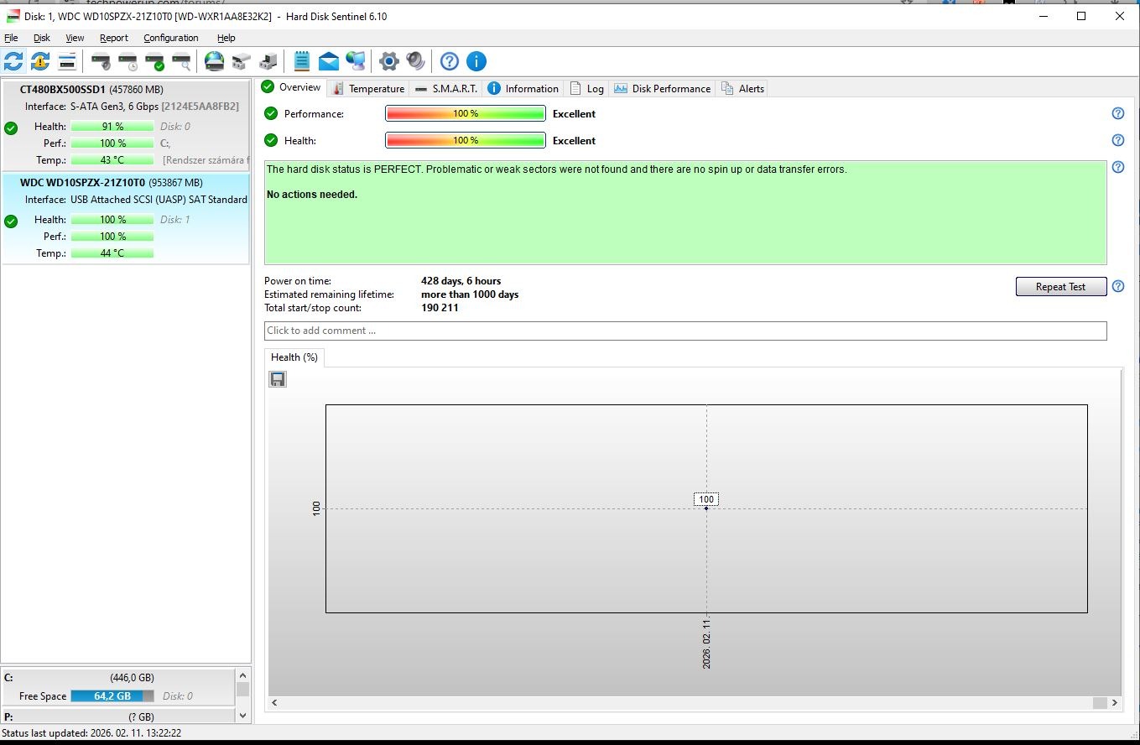Screen dimensions: 1140x745
Task: Switch to the Temperature tab
Action: [368, 88]
